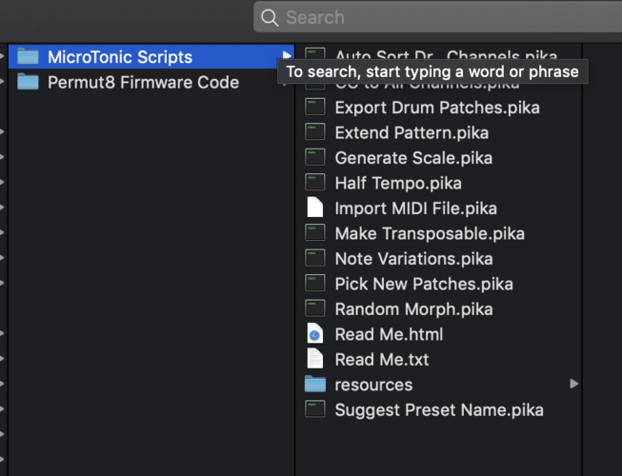The height and width of the screenshot is (476, 622).
Task: Click the blank document icon for Import MIDI File.pika
Action: (x=315, y=208)
